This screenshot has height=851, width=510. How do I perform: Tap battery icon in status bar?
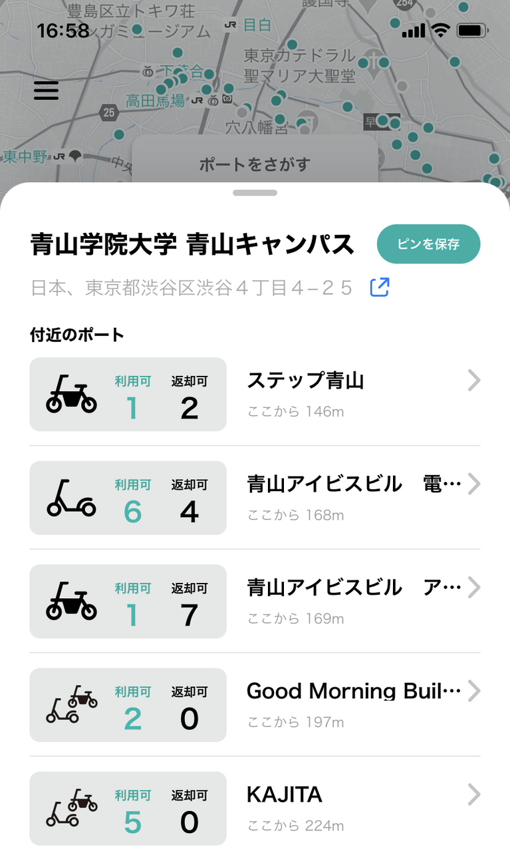[x=473, y=30]
